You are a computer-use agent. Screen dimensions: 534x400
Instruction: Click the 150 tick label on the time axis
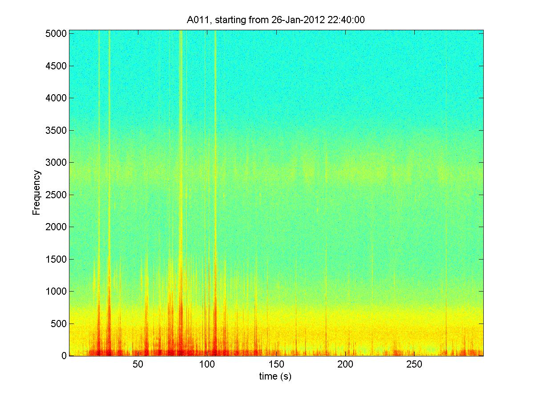coord(276,365)
